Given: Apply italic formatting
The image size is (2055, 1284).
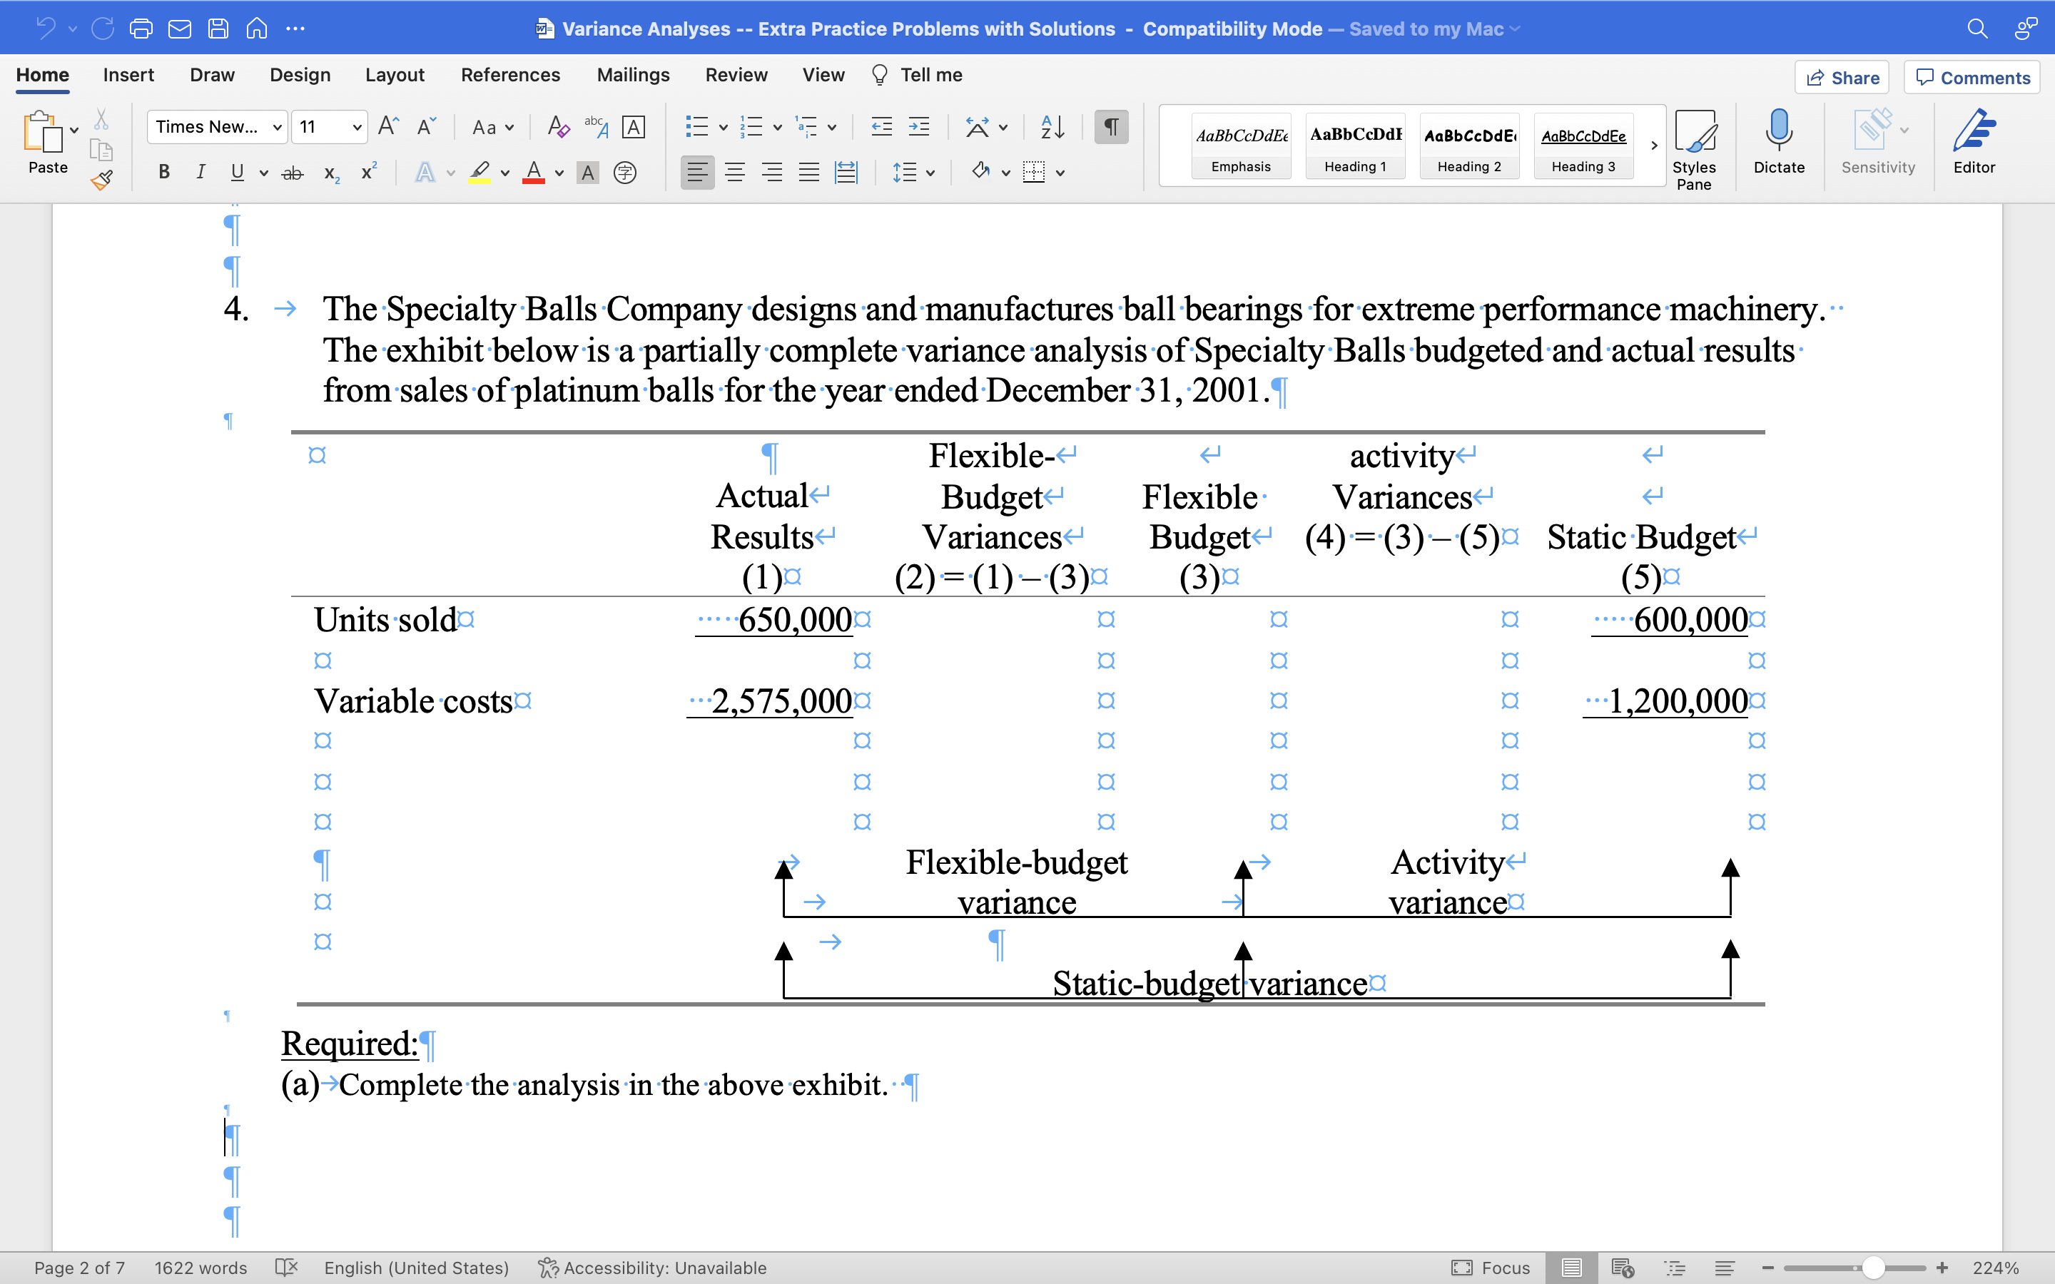Looking at the screenshot, I should click(201, 171).
